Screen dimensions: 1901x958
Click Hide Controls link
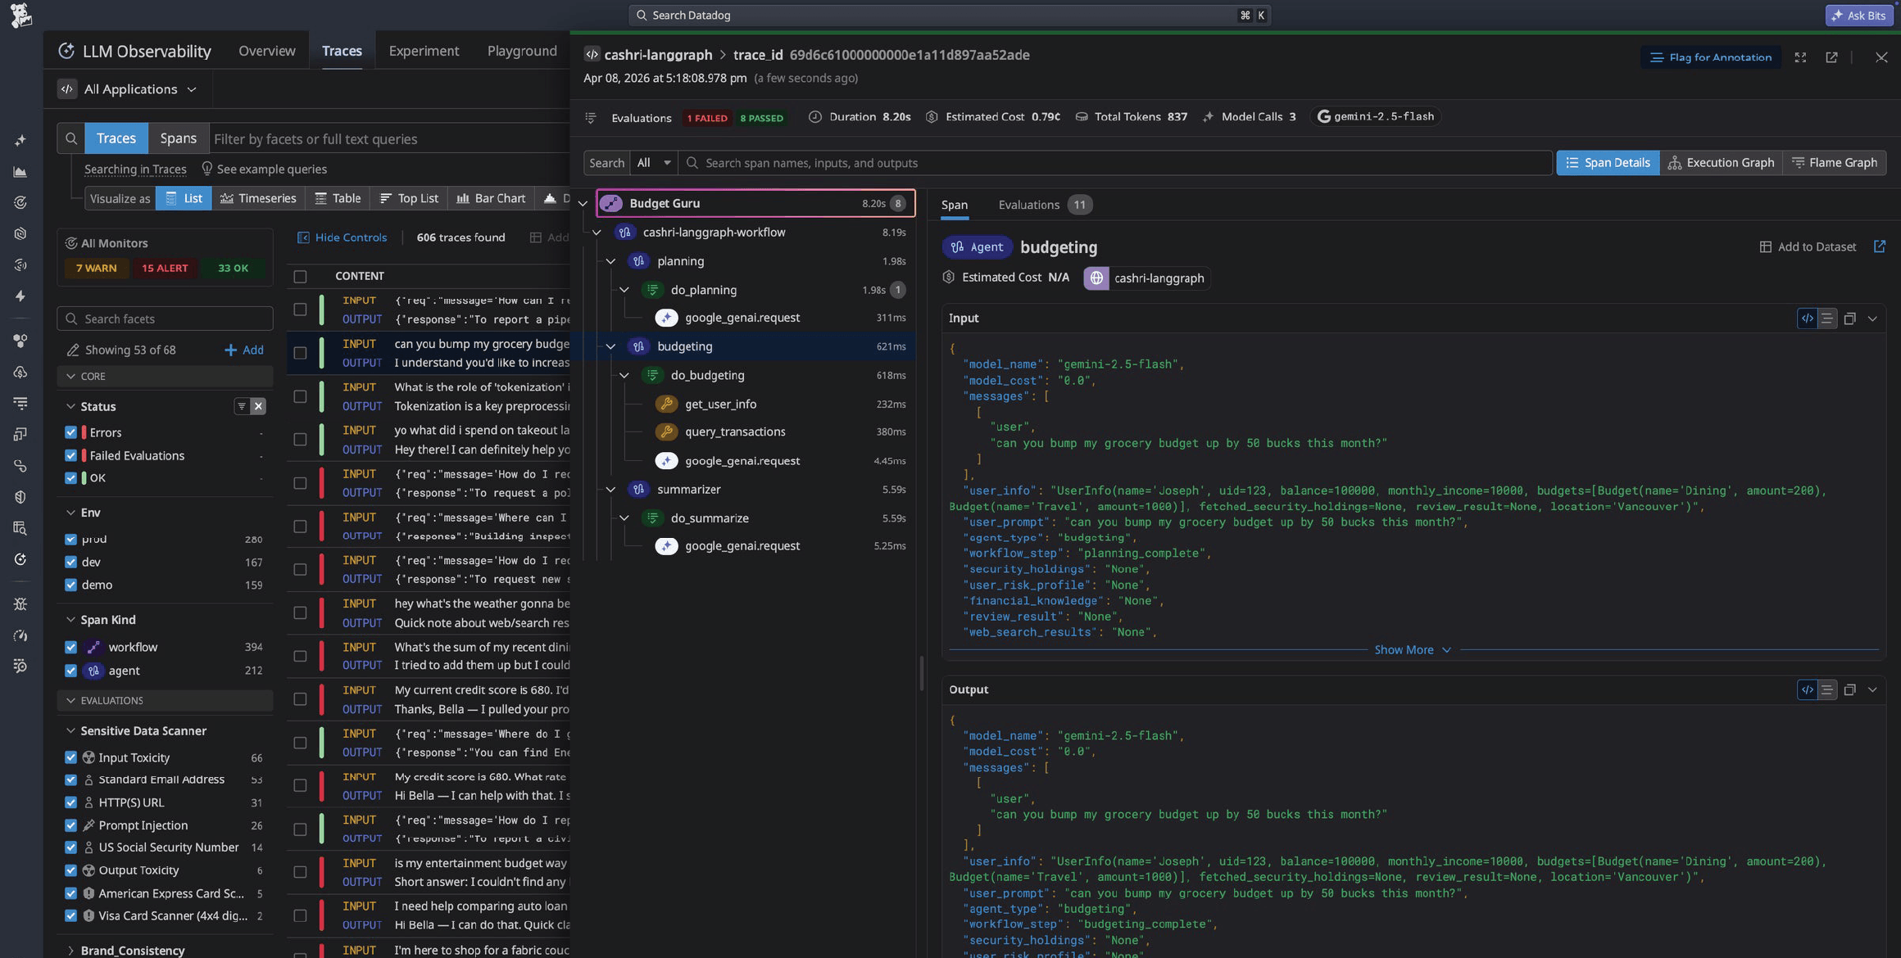click(x=342, y=237)
